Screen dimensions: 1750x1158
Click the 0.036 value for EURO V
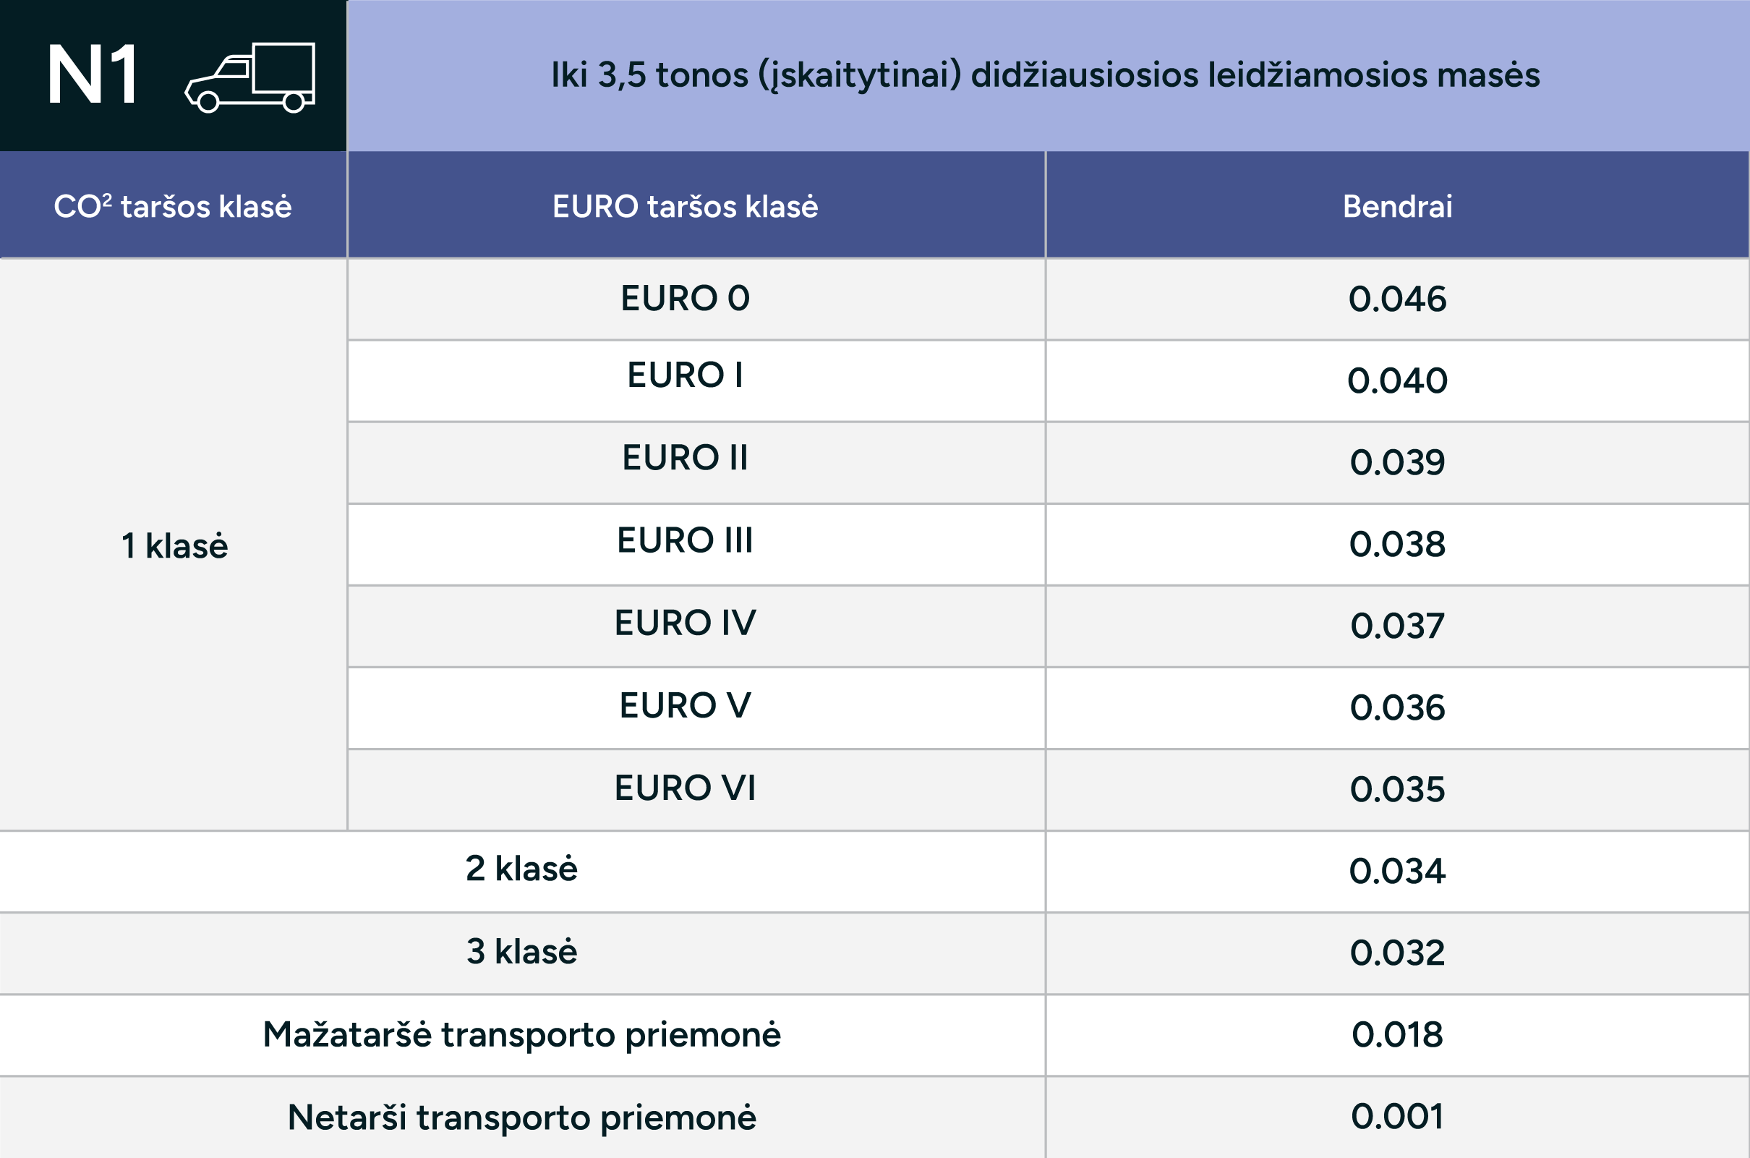1397,707
